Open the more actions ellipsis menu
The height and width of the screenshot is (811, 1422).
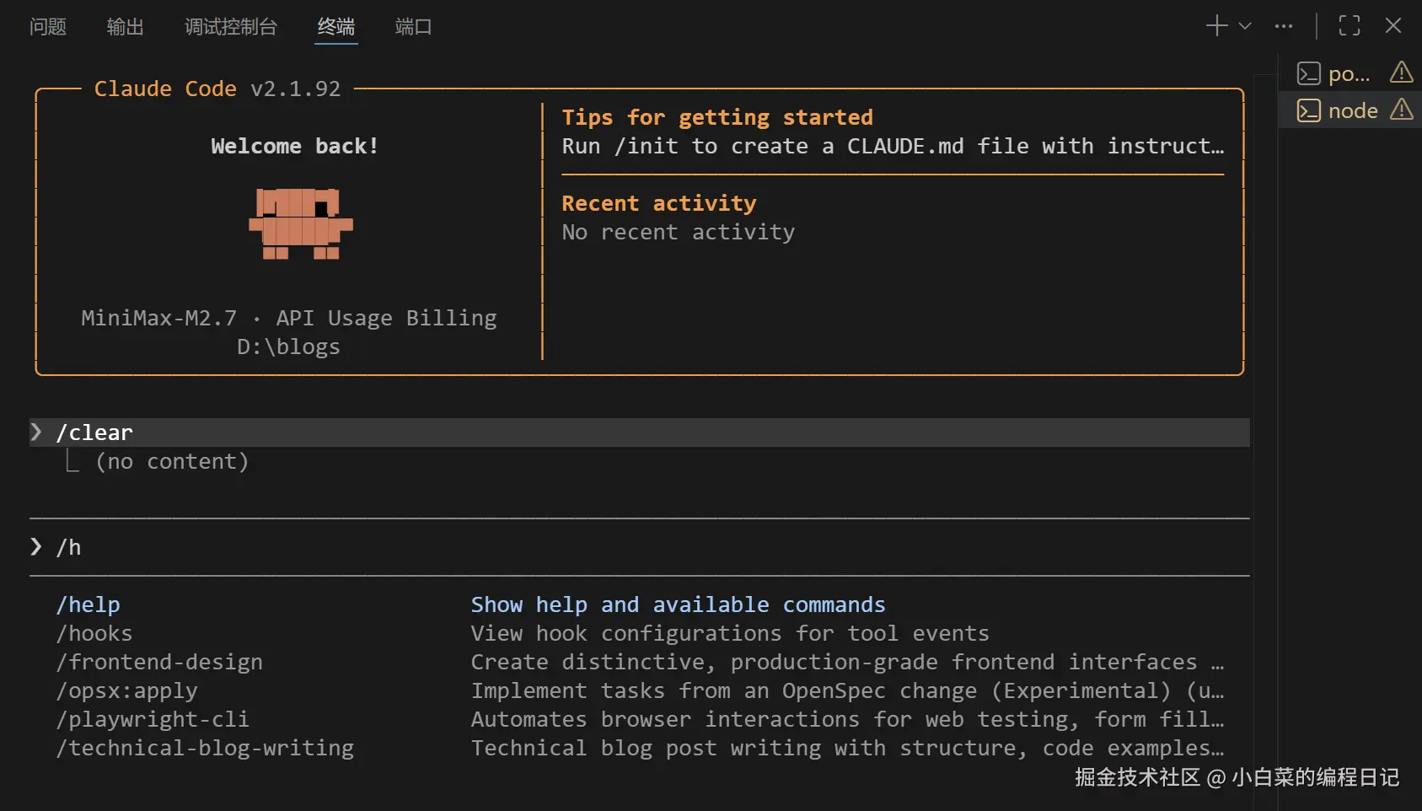(1284, 26)
